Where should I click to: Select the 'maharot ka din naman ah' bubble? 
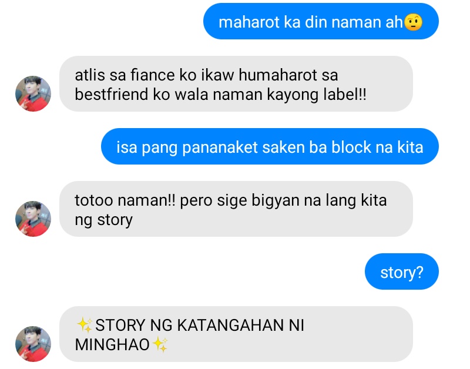pos(321,21)
